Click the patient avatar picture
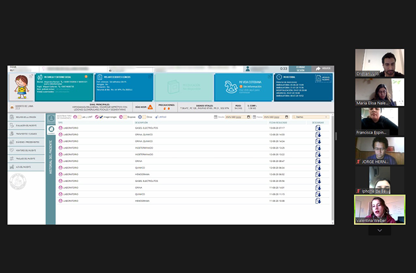The width and height of the screenshot is (416, 273). 22,86
